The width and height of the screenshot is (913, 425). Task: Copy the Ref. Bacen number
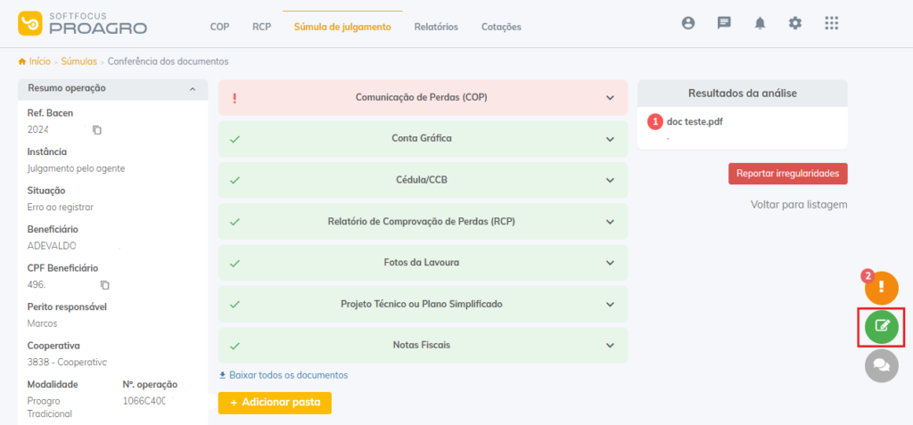click(97, 130)
